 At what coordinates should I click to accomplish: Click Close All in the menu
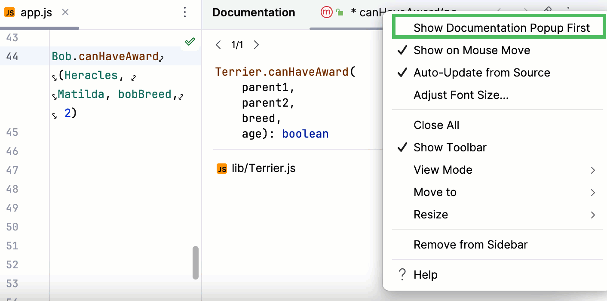click(436, 125)
